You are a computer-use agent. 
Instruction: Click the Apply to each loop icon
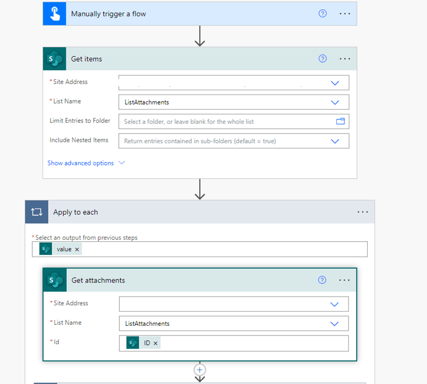point(37,212)
